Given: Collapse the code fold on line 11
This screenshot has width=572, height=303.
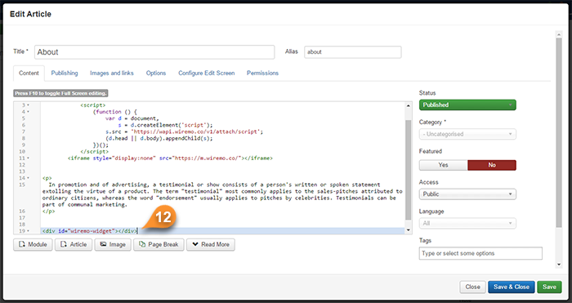Looking at the screenshot, I should pyautogui.click(x=28, y=158).
